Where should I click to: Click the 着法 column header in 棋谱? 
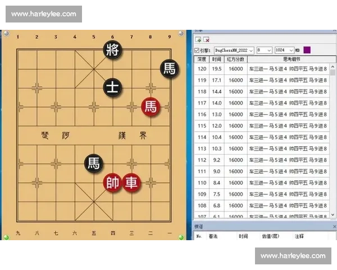pos(213,236)
